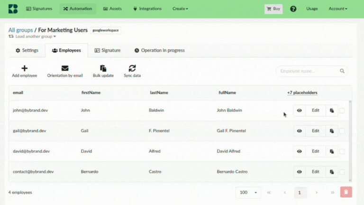Open the Account dropdown menu

pos(338,9)
